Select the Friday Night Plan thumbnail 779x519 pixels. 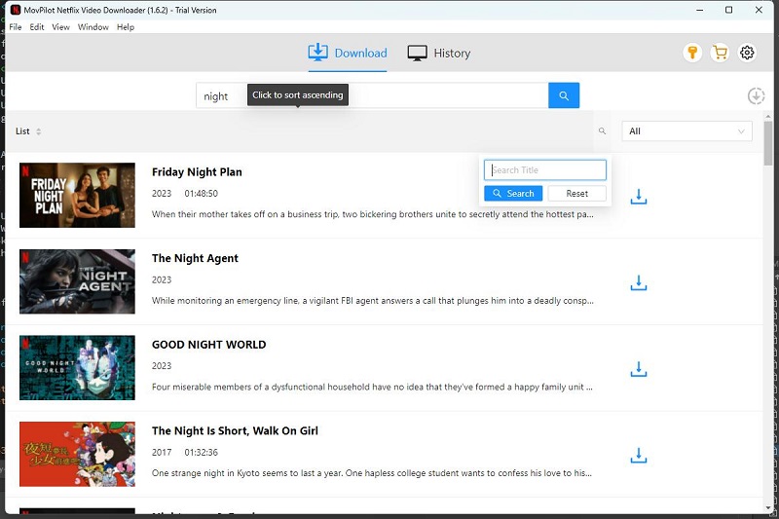77,195
